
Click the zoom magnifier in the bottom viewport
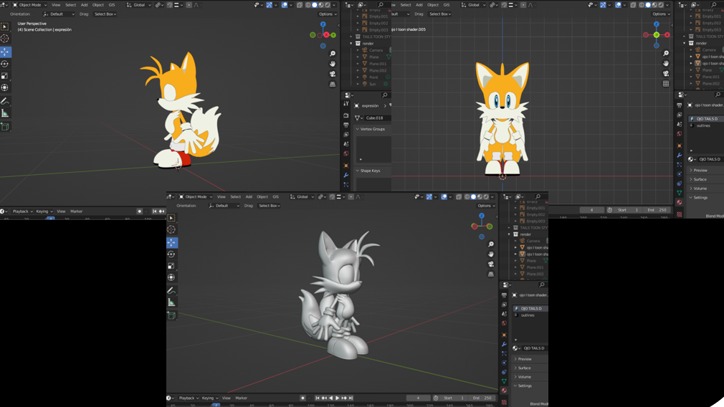click(491, 244)
